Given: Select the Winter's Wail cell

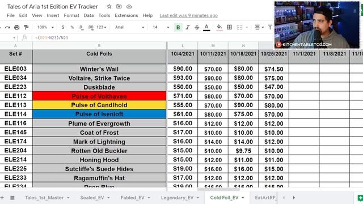Looking at the screenshot, I should pos(99,69).
